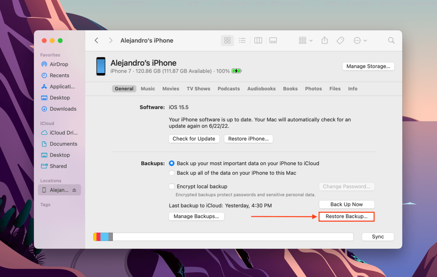Go forward with the forward chevron

point(111,40)
